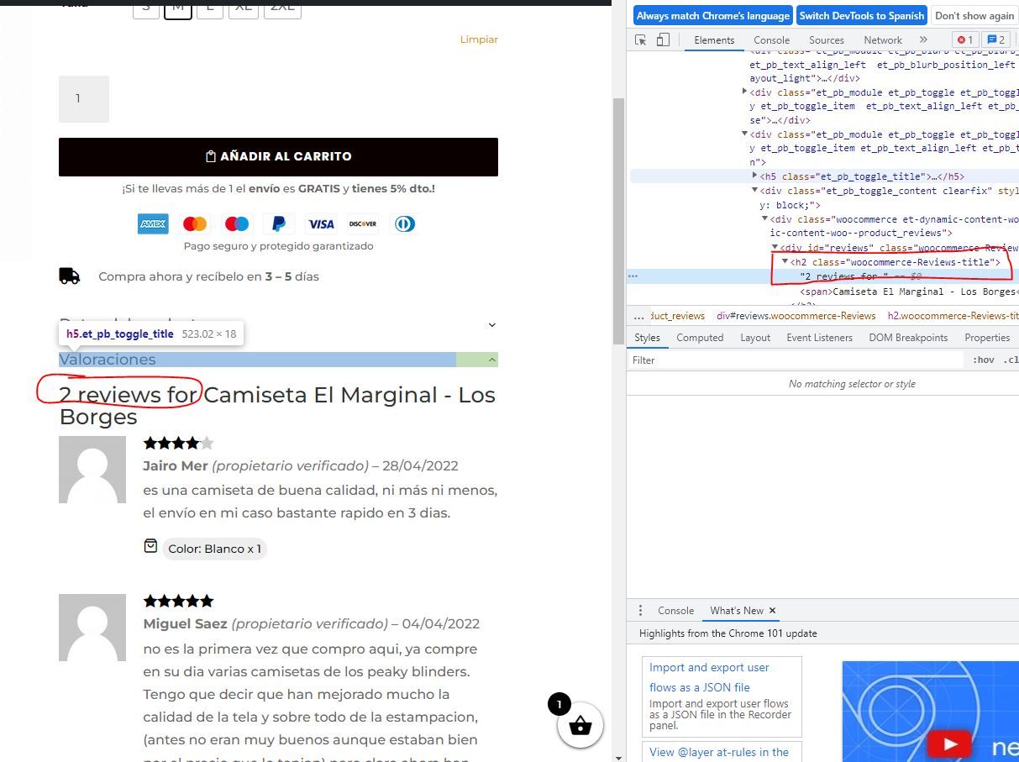Viewport: 1019px width, 762px height.
Task: Click the Diners Club payment icon
Action: pyautogui.click(x=405, y=223)
